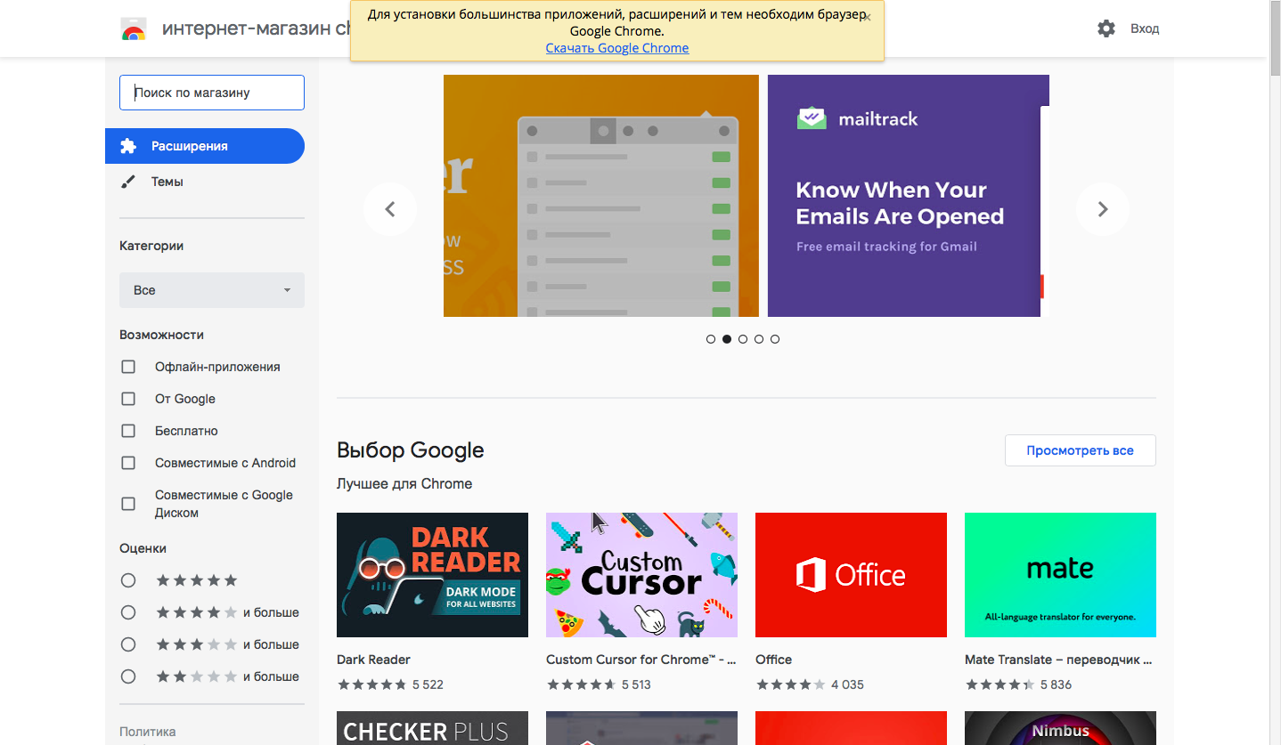Image resolution: width=1281 pixels, height=745 pixels.
Task: Click Custom Cursor for Chrome title
Action: pos(641,660)
